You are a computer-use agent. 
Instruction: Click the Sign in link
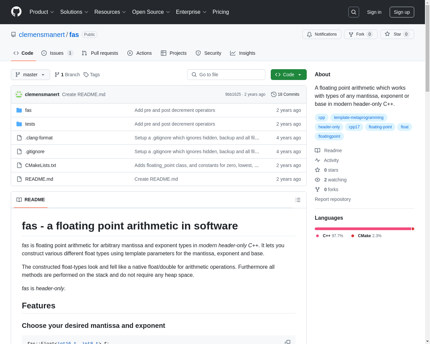(x=374, y=12)
